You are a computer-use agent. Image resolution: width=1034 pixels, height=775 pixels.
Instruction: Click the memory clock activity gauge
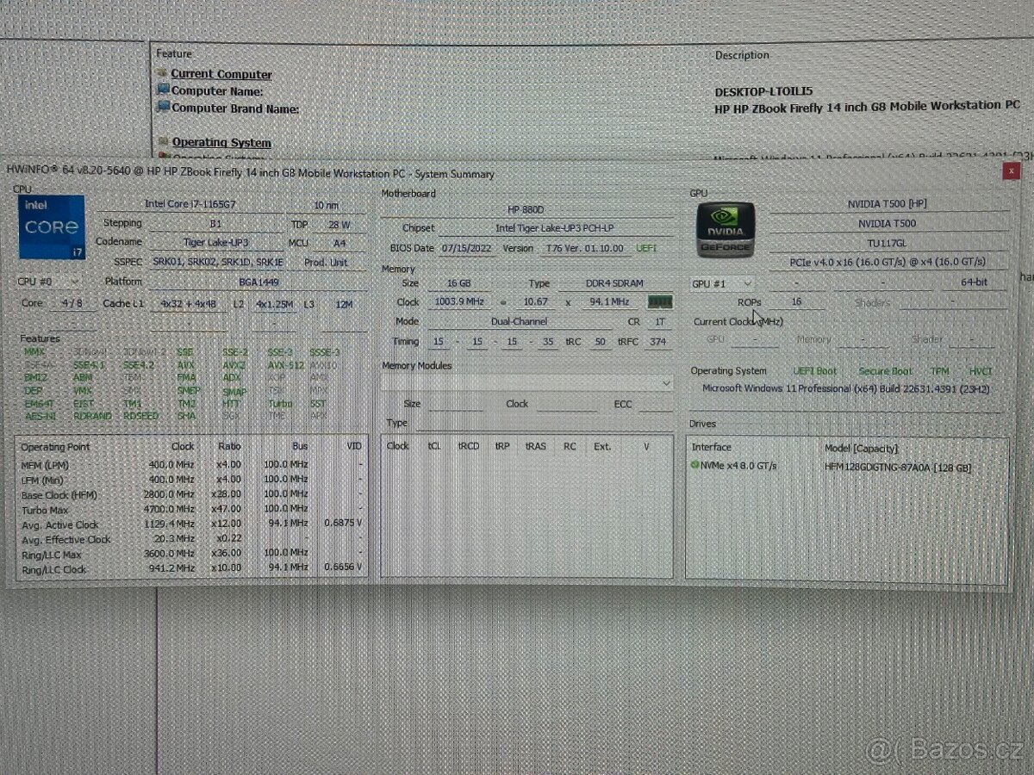click(660, 301)
